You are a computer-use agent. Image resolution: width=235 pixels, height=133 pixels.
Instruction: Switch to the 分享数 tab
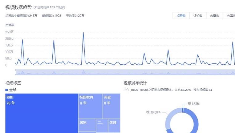point(229,16)
